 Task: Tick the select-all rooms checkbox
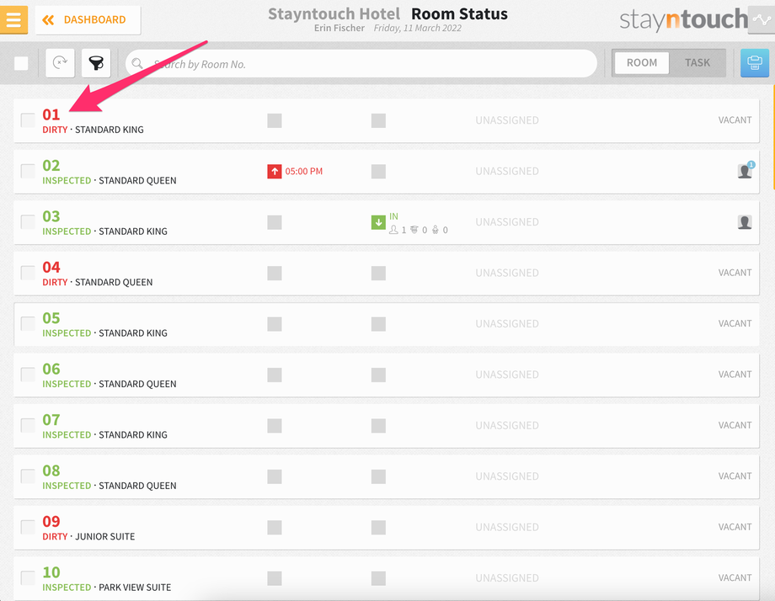click(21, 63)
